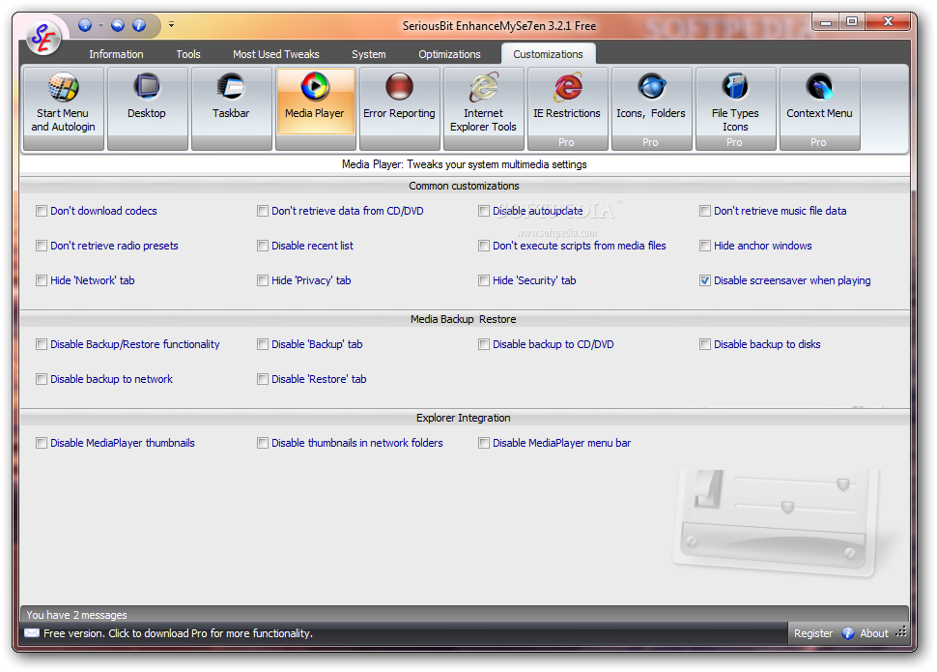Check Disable backup to network
Screen dimensions: 937x672
pos(42,379)
